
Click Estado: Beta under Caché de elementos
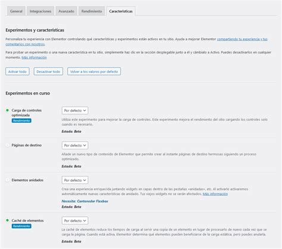[71, 241]
